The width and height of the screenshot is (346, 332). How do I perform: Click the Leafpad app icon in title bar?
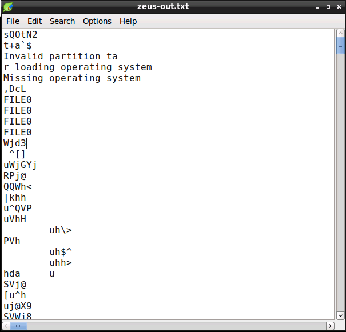(8, 7)
